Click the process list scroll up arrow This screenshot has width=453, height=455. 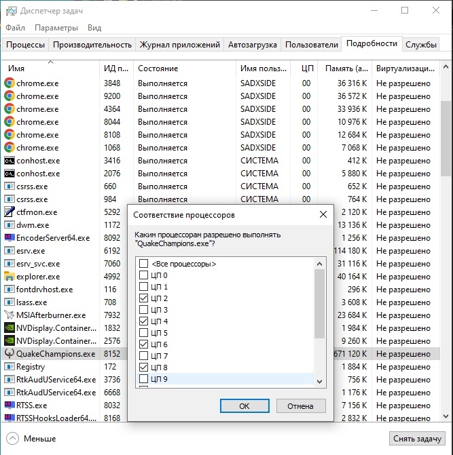click(x=446, y=67)
